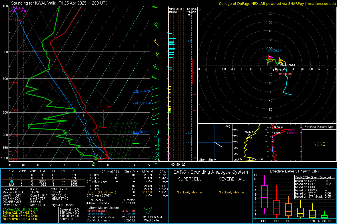
Task: Click the 9 km height marker
Action: click(16, 83)
